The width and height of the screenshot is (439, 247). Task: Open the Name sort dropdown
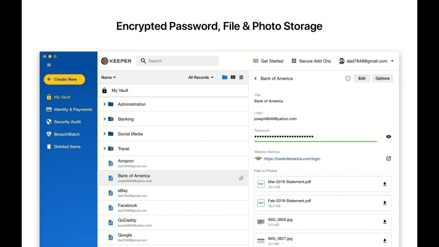pyautogui.click(x=108, y=78)
